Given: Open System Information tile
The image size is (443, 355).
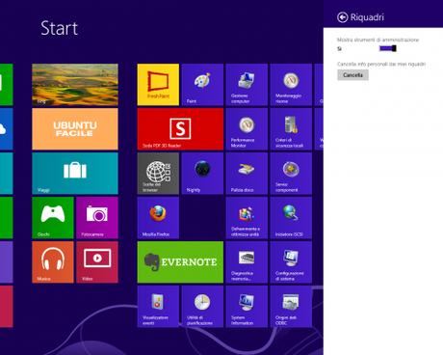Looking at the screenshot, I should coord(247,307).
